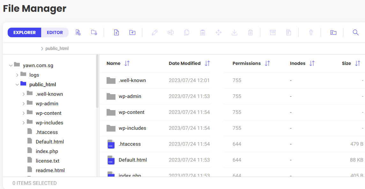
Task: Collapse the public_html tree node
Action: coord(17,85)
